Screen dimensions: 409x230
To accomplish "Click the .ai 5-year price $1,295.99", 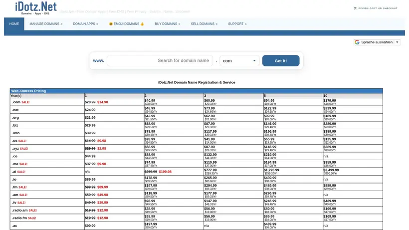I will pos(271,170).
